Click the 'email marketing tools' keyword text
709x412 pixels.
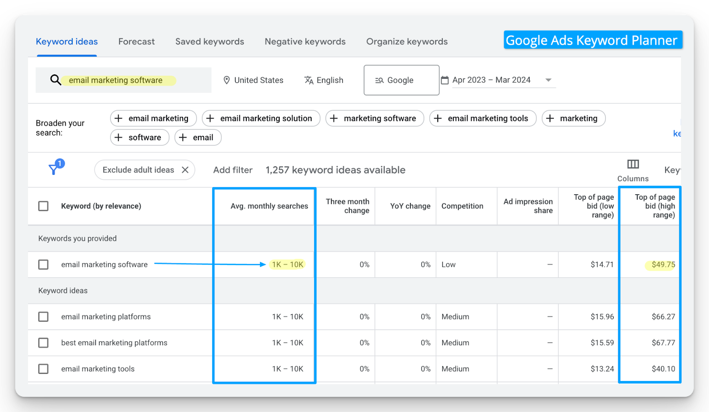coord(98,369)
